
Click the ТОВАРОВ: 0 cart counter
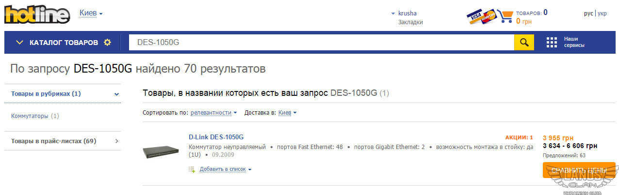point(532,13)
